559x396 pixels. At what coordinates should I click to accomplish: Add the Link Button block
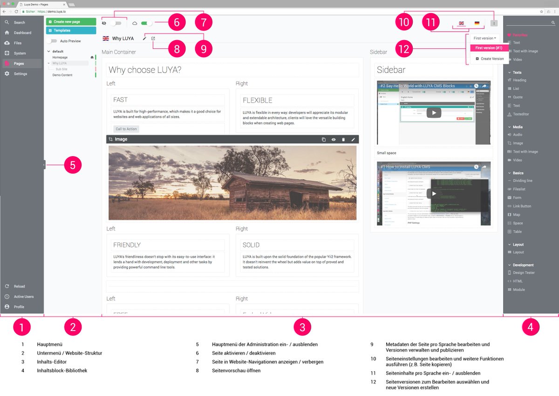click(x=522, y=206)
